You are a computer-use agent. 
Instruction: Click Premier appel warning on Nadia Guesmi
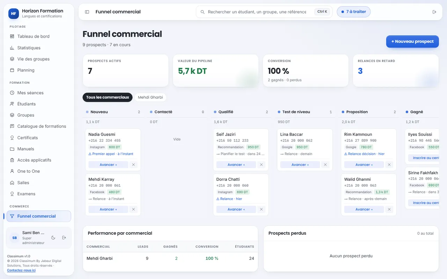[x=111, y=154]
